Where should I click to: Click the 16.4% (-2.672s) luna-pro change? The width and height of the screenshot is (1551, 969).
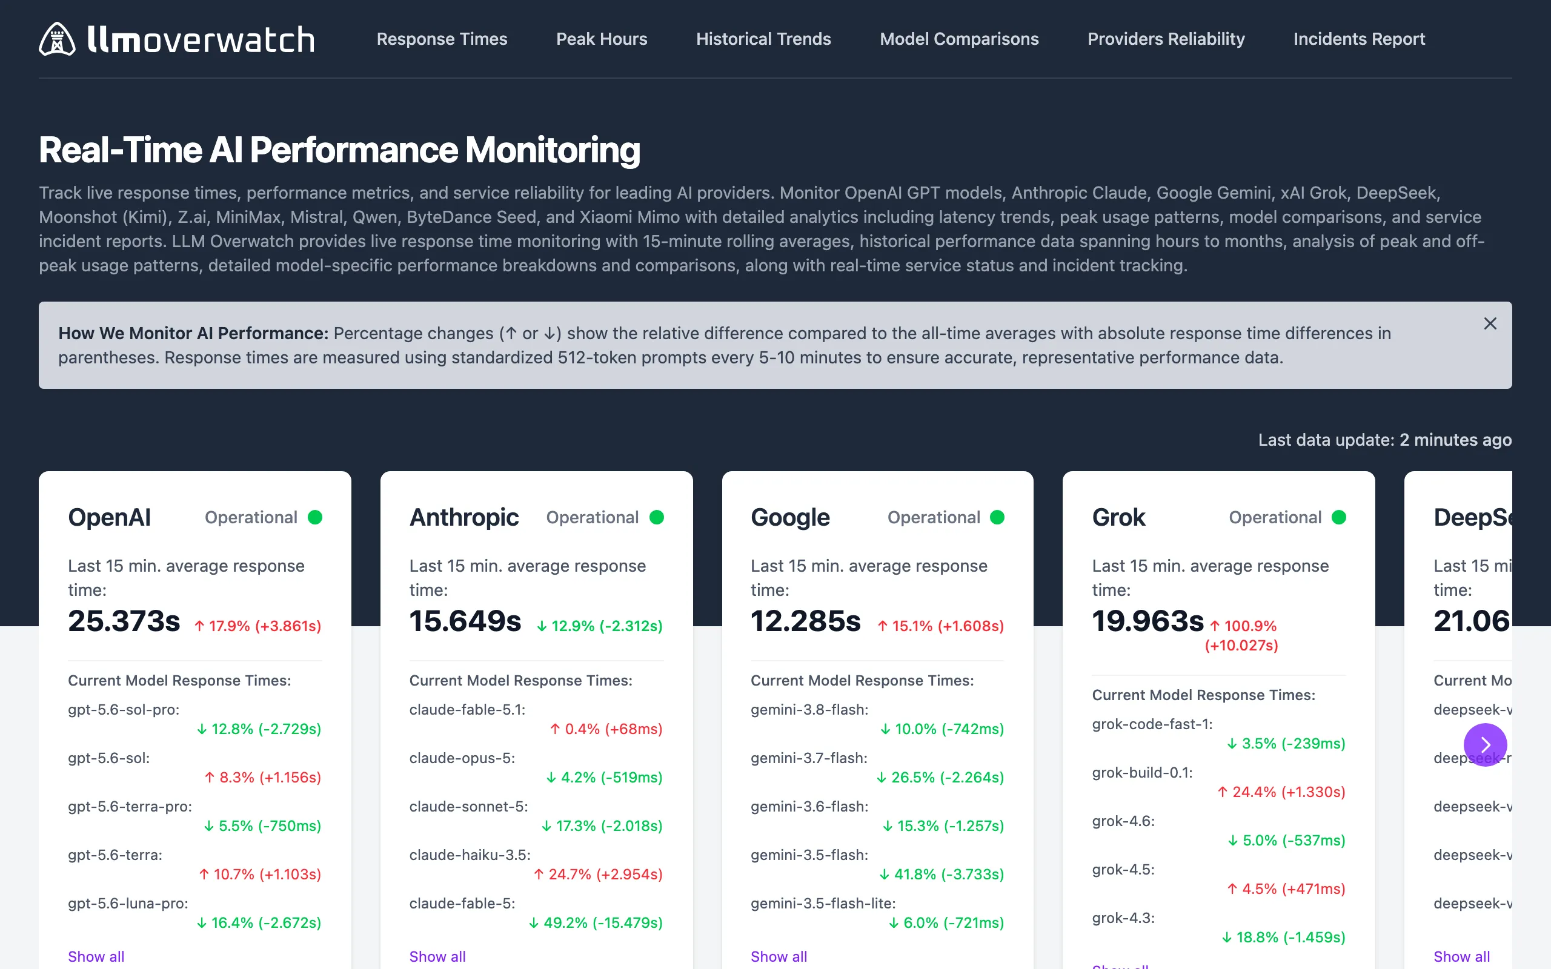pos(258,922)
